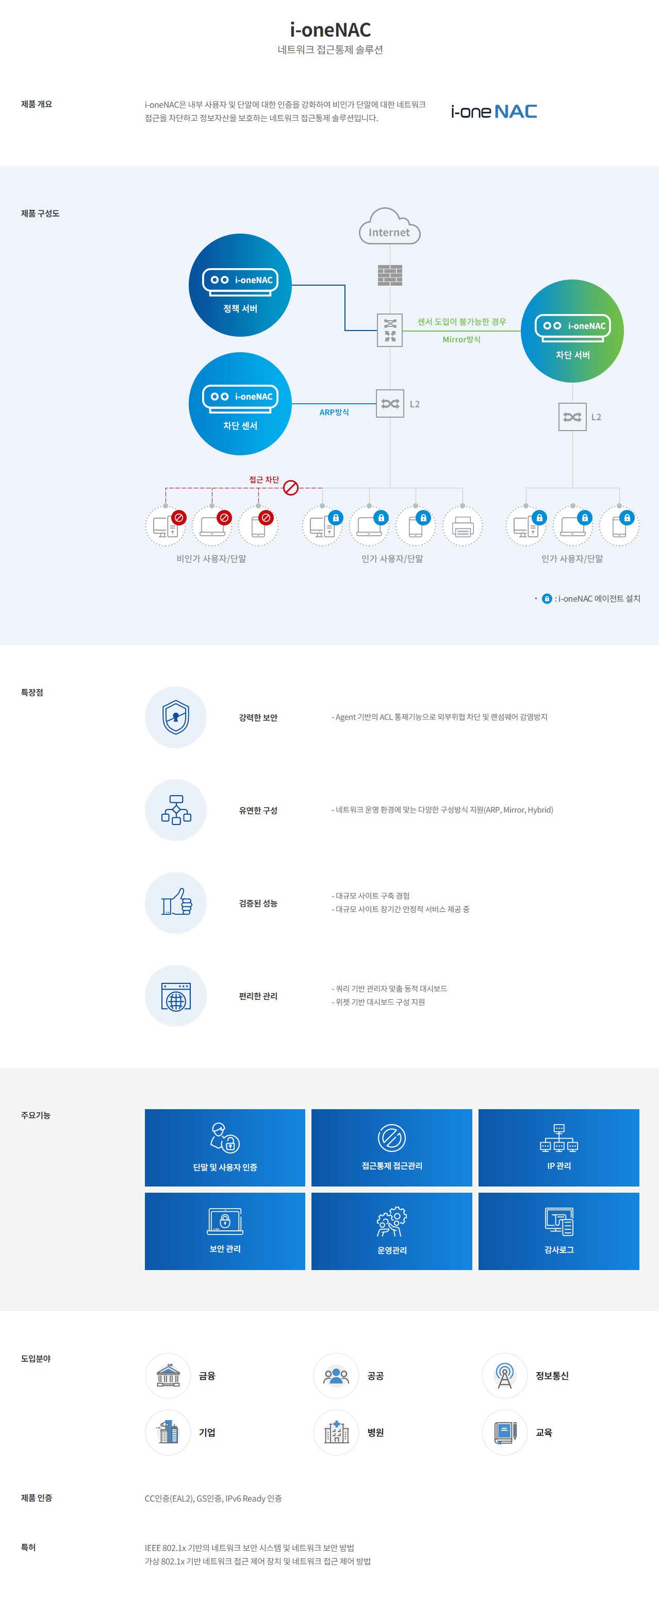Viewport: 659px width, 1598px height.
Task: Click the router icon beside Mirror방식
Action: (x=390, y=330)
